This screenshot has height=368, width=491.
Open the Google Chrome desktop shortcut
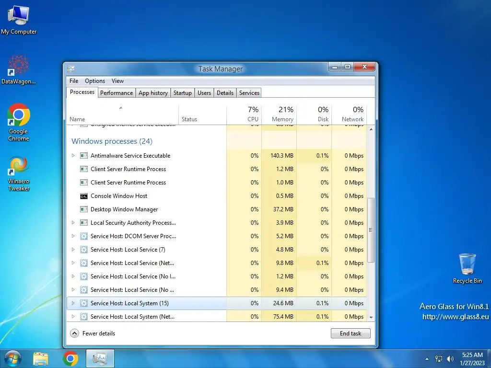point(19,122)
